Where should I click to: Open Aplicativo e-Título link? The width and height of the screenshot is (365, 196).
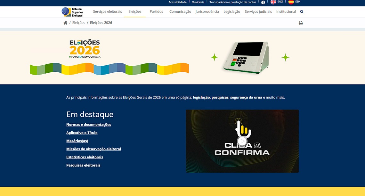[x=82, y=133]
